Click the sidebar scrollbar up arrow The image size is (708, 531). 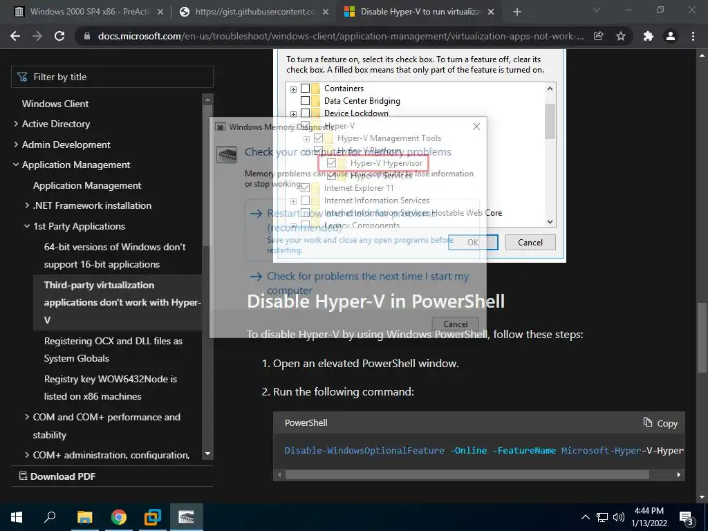coord(207,100)
